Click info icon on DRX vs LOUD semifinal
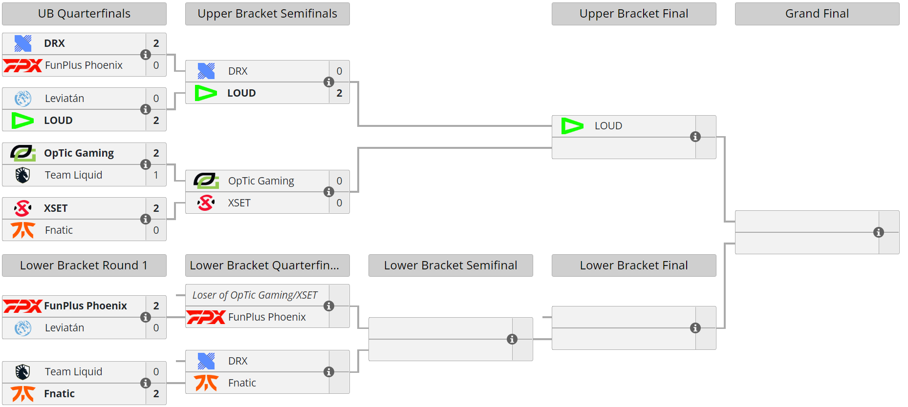908x407 pixels. tap(329, 82)
